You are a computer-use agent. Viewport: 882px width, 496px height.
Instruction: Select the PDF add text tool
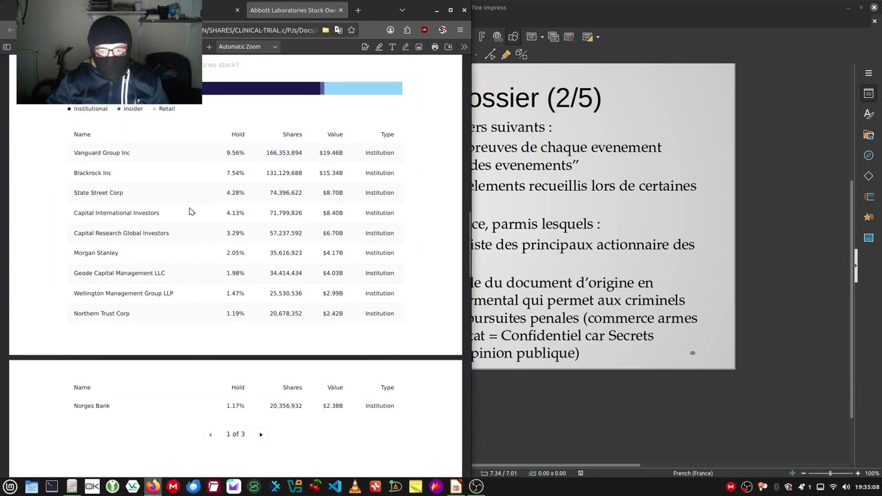coord(392,47)
